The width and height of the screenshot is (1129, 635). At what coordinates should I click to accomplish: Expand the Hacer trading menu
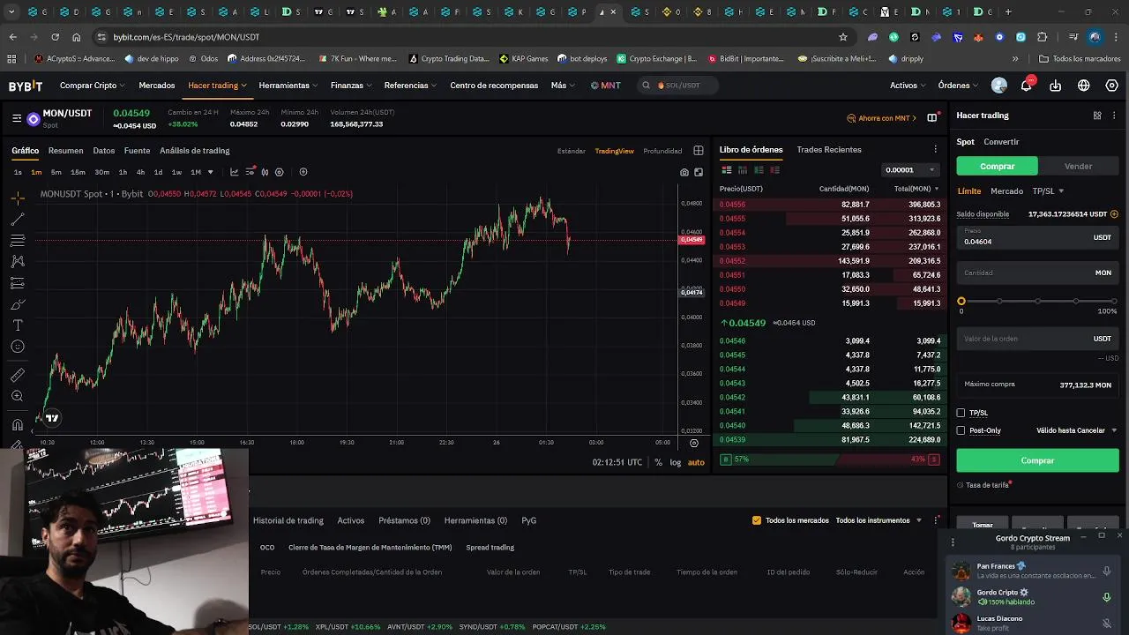[217, 86]
